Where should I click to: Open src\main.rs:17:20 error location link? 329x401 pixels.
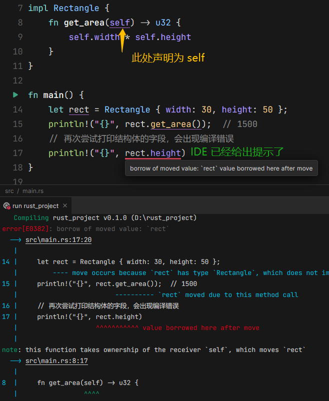[58, 240]
